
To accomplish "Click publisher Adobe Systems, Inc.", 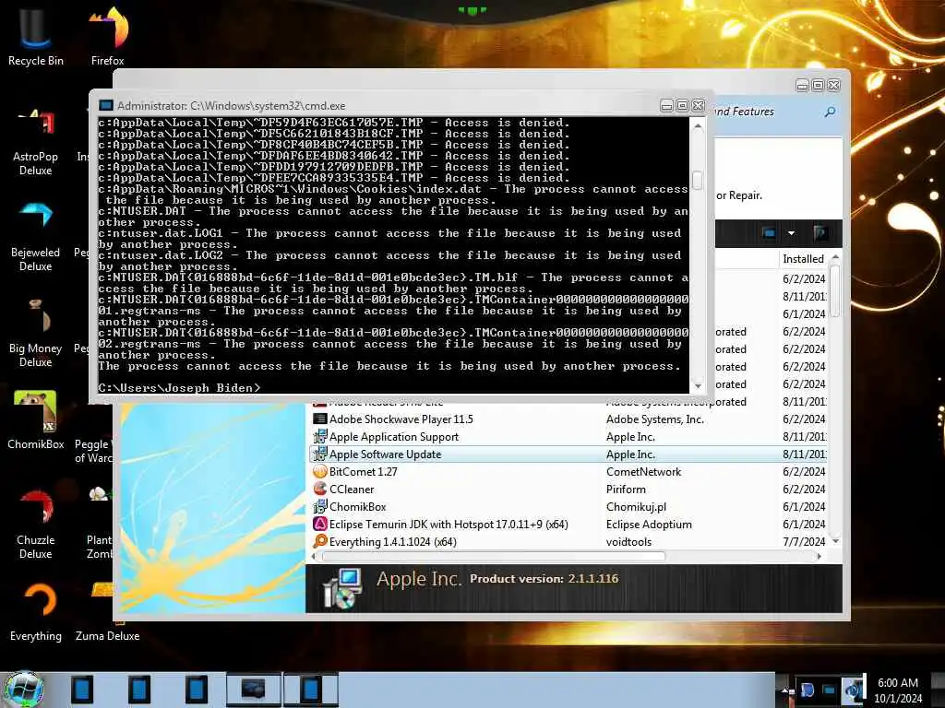I will [654, 419].
